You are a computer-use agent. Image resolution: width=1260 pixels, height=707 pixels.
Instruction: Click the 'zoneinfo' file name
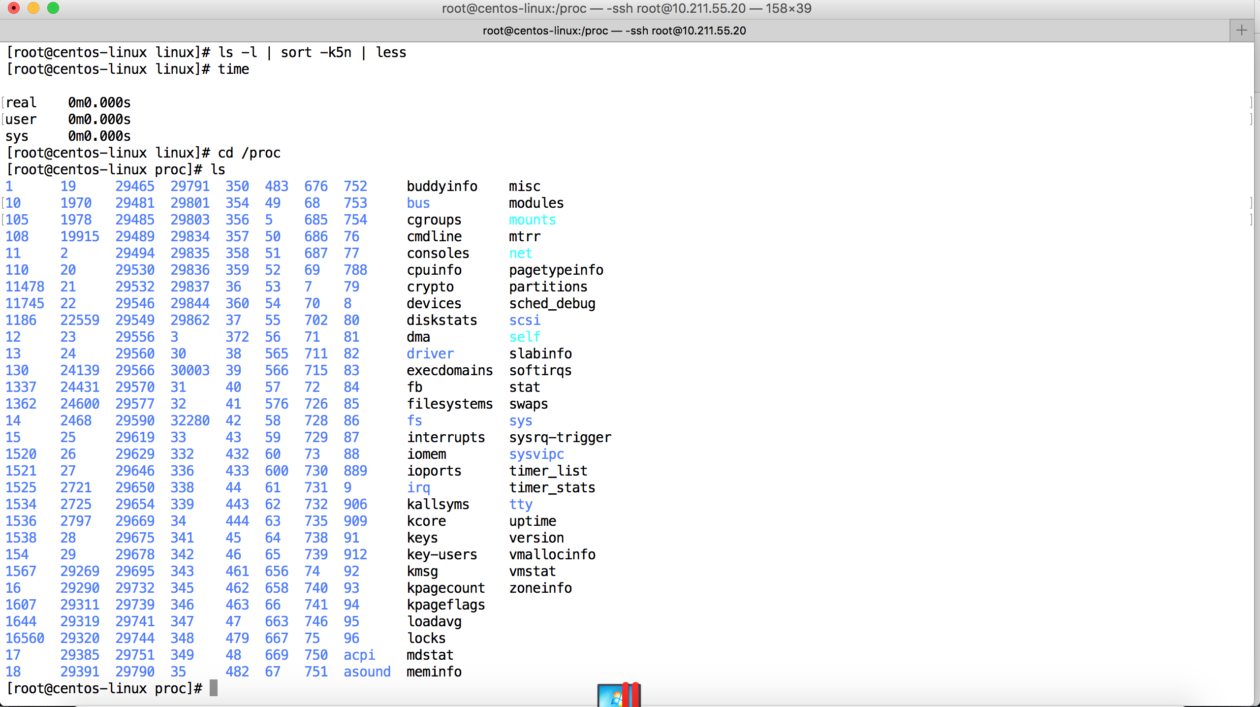coord(540,588)
